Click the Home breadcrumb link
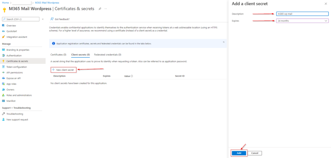331x158 pixels. pyautogui.click(x=5, y=3)
